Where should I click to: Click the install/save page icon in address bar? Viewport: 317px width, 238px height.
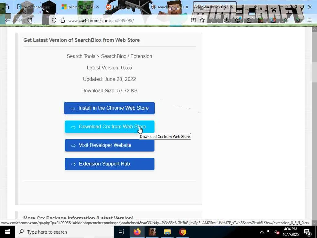click(x=193, y=20)
